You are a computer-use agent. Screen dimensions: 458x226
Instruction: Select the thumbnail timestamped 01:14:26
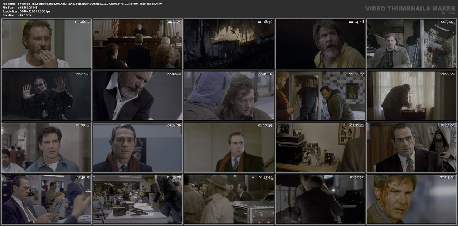point(138,147)
